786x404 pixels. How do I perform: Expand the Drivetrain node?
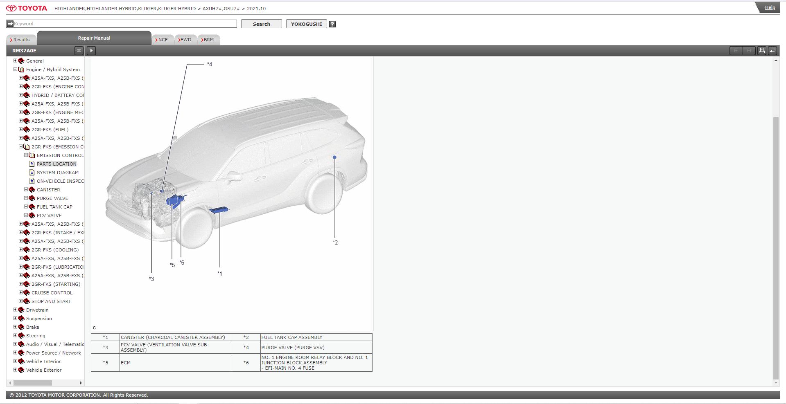(16, 310)
